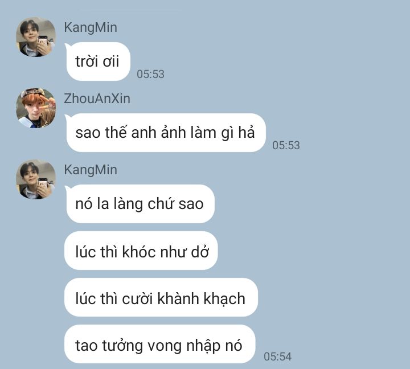Click the word 'anh' in ZhouAnXin's message

[144, 133]
